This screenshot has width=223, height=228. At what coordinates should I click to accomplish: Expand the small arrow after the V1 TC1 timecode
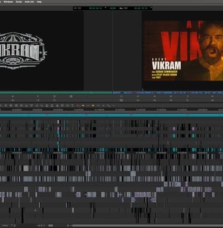pos(105,8)
